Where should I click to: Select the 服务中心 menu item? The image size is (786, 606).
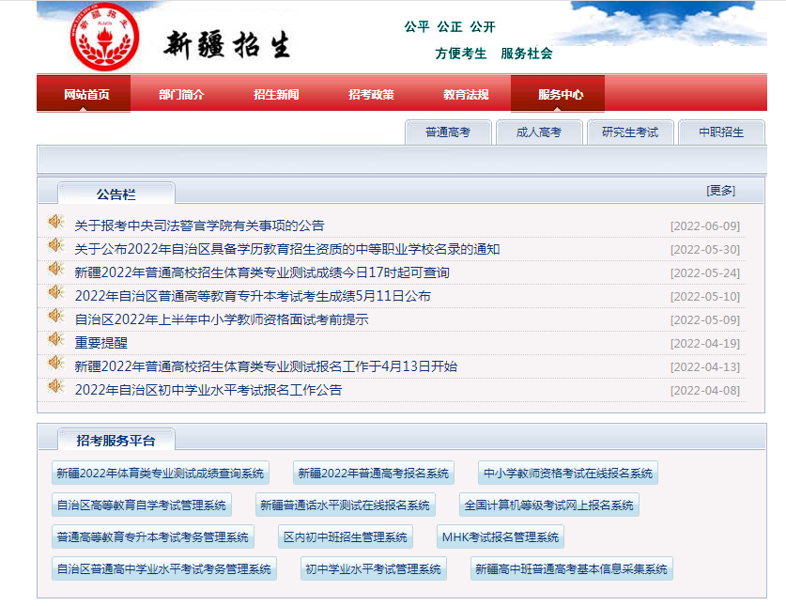point(557,93)
